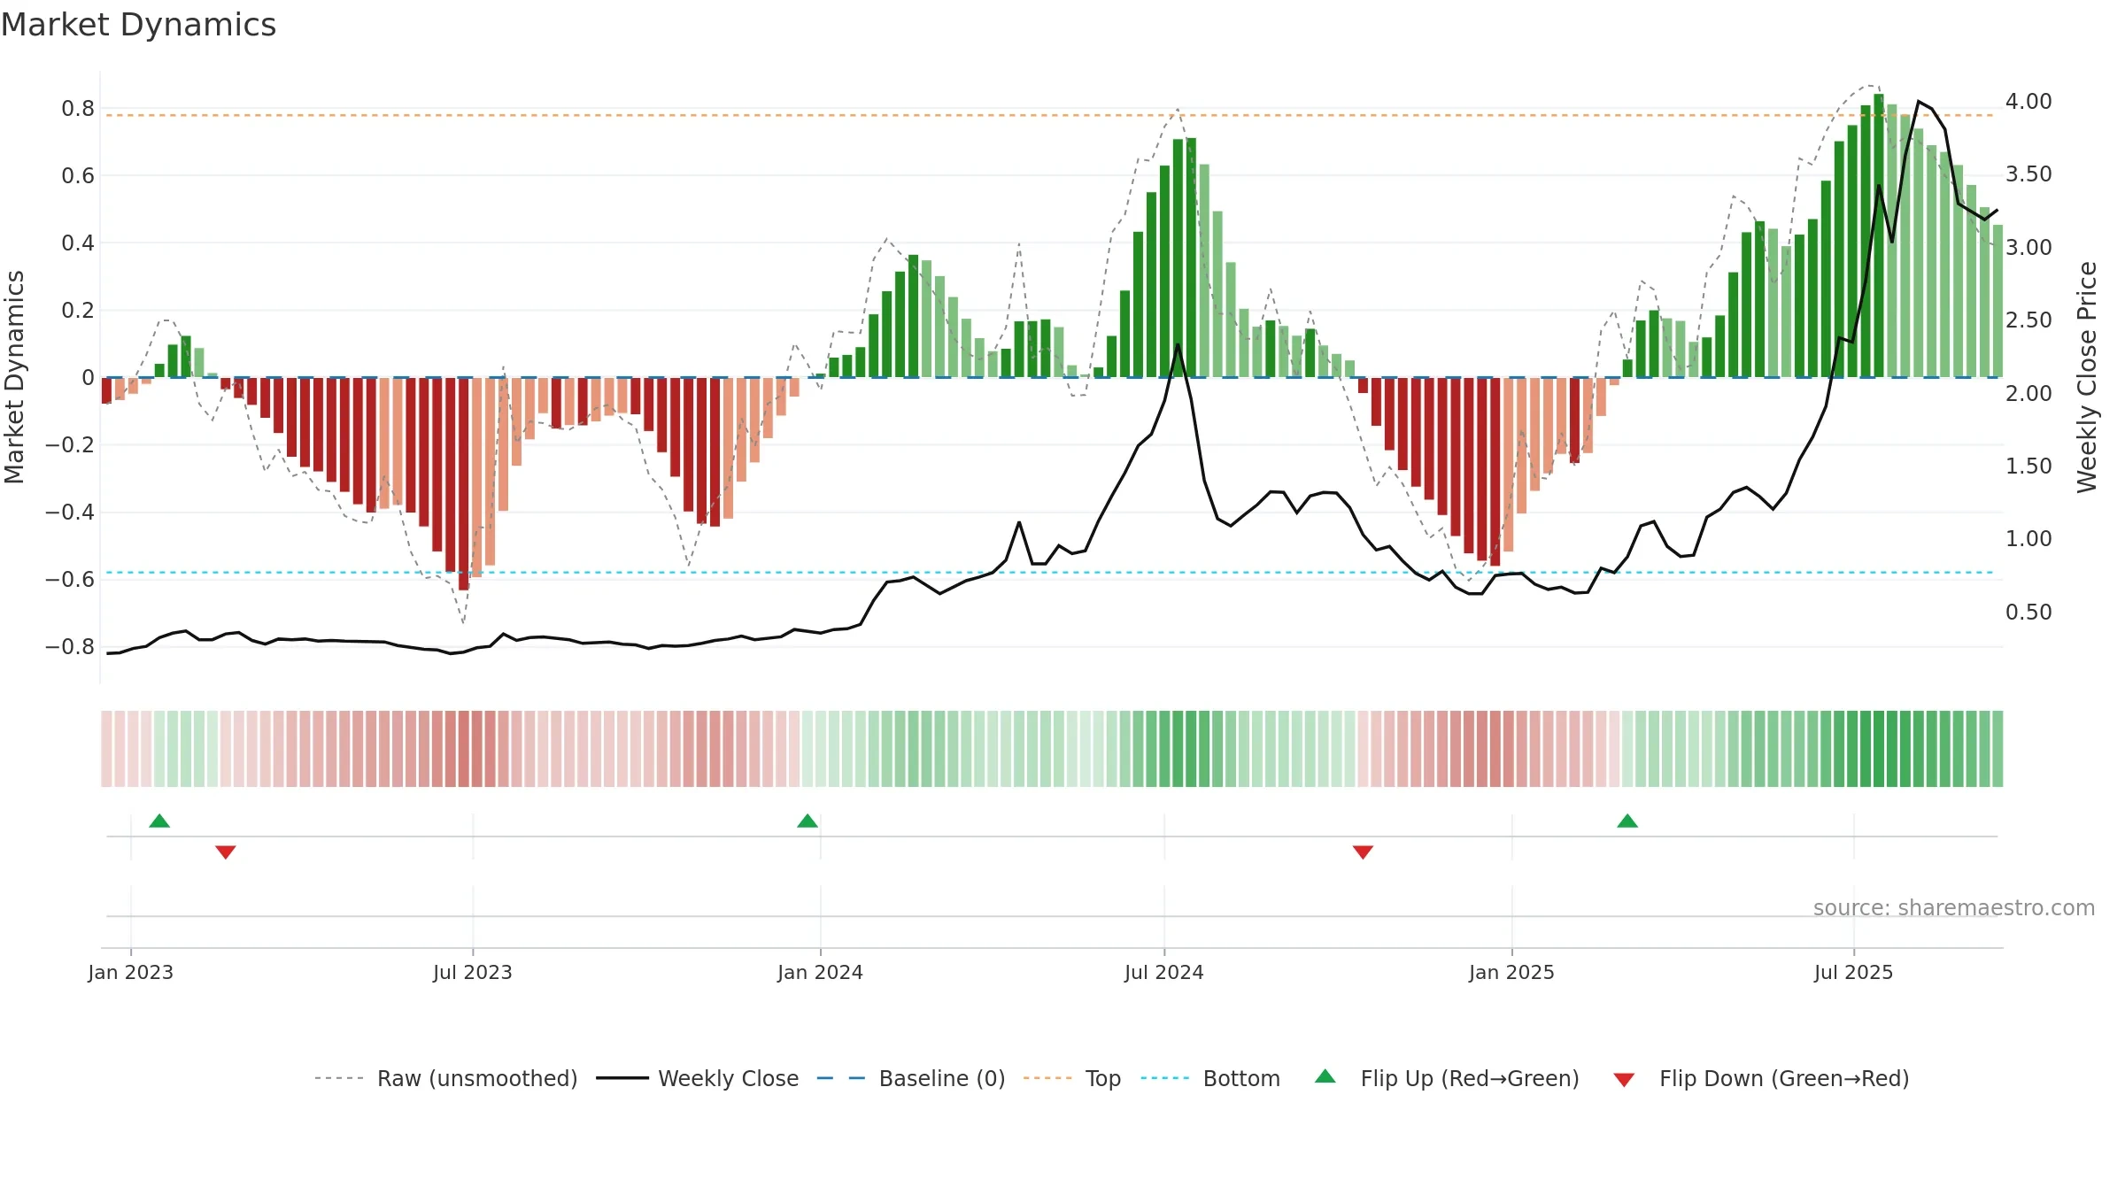Select the flip-down marker in early 2023

[x=226, y=852]
